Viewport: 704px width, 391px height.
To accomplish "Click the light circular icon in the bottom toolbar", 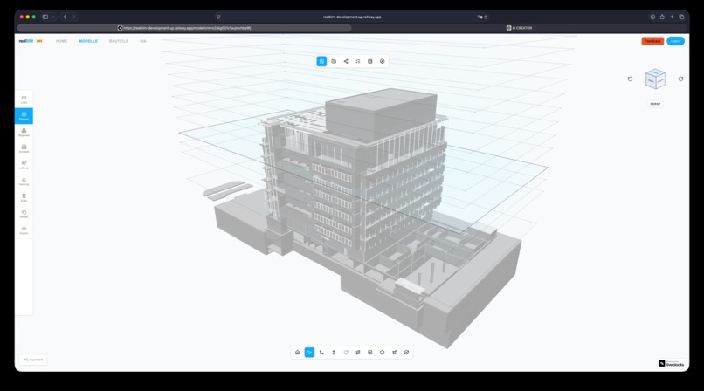I will click(346, 353).
